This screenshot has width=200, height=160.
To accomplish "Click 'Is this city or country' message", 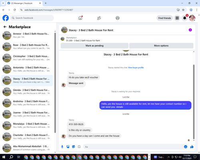I will [80, 130].
